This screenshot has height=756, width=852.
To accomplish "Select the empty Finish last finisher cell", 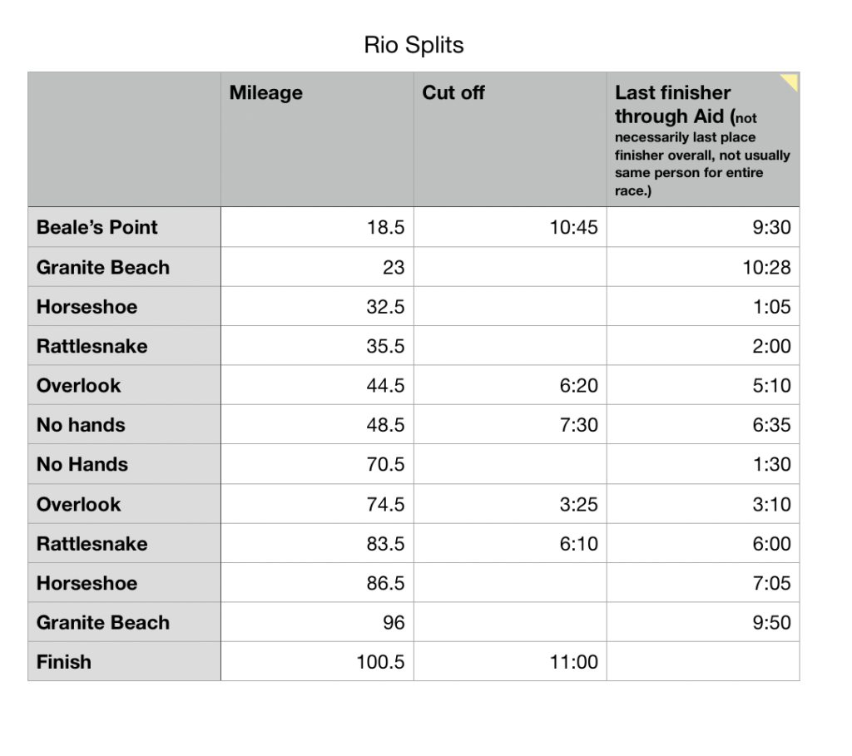I will click(x=703, y=661).
